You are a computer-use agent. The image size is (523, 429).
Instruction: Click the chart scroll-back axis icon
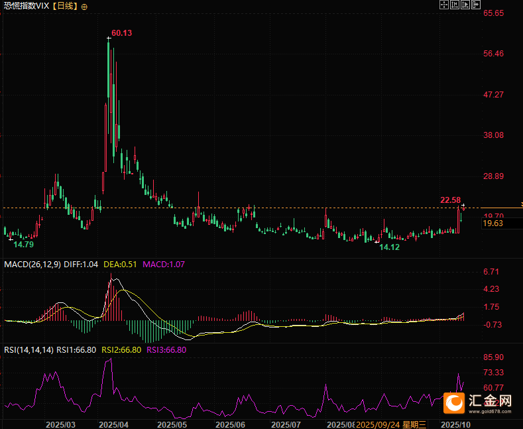(455, 5)
